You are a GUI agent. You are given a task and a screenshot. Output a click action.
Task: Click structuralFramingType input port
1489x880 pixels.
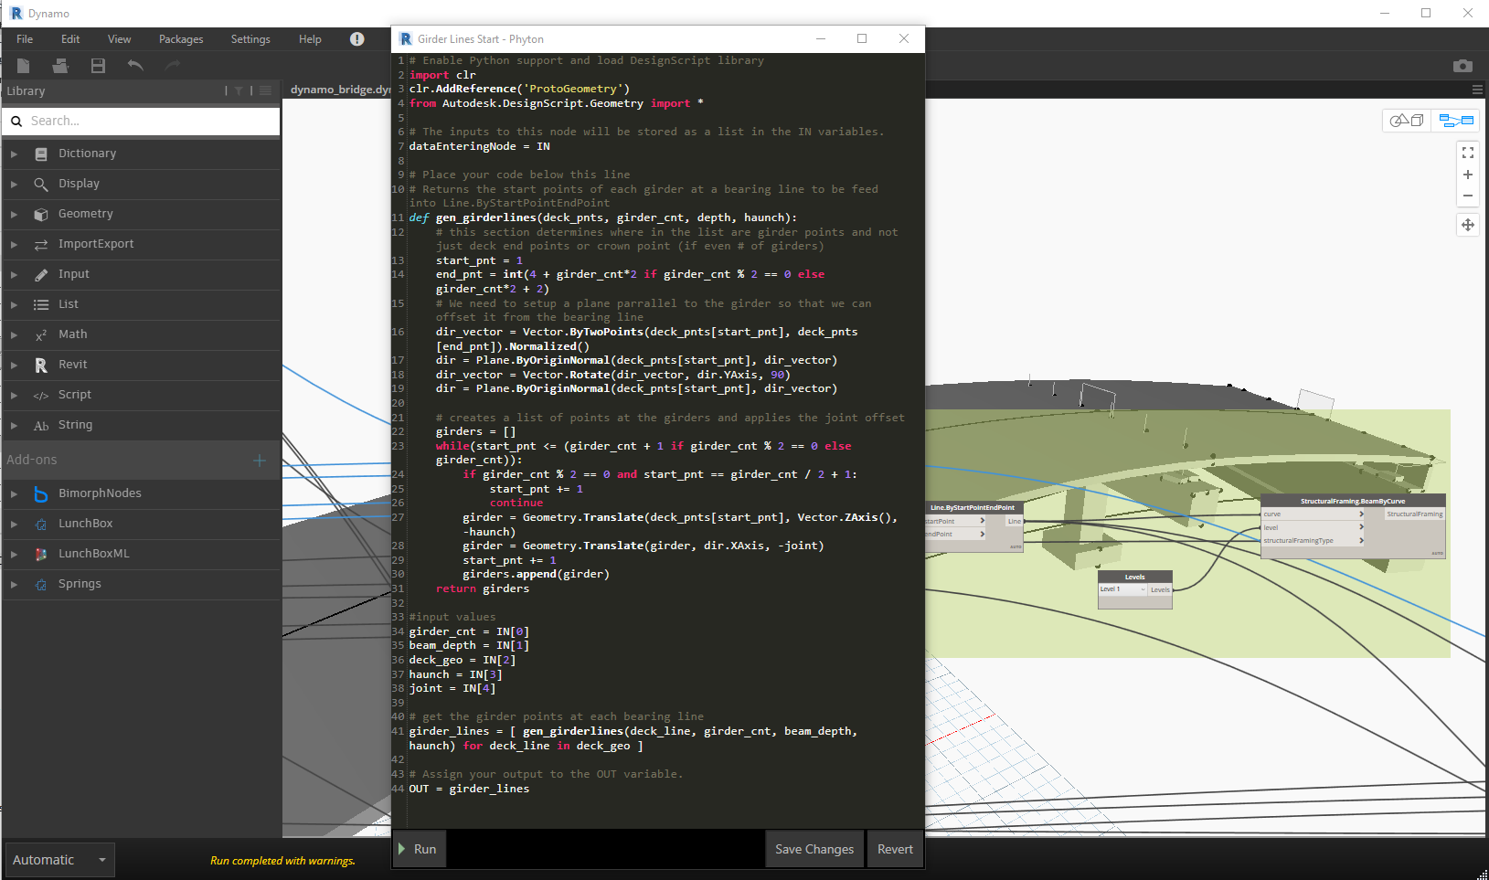click(x=1313, y=541)
